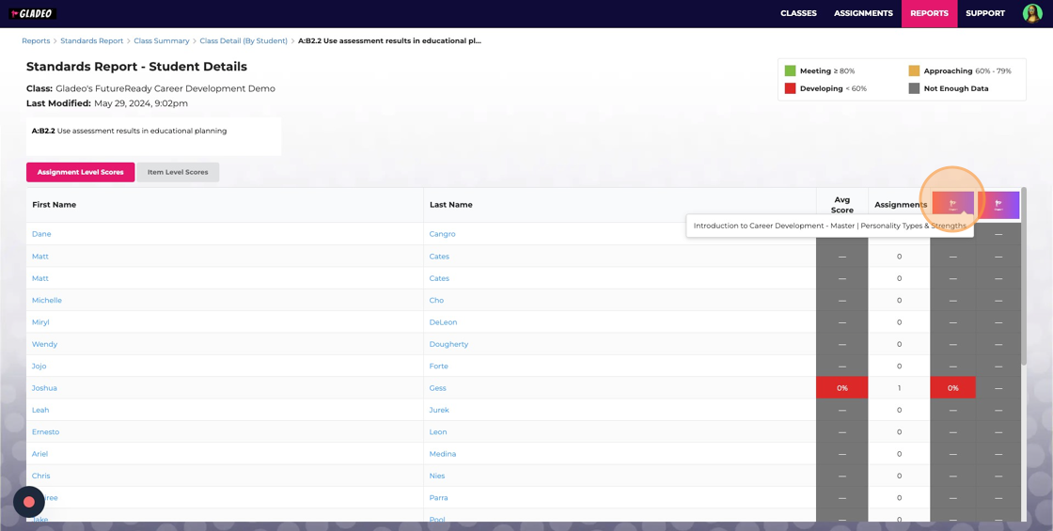Sort by Avg Score column header
Viewport: 1053px width, 531px height.
pos(842,205)
